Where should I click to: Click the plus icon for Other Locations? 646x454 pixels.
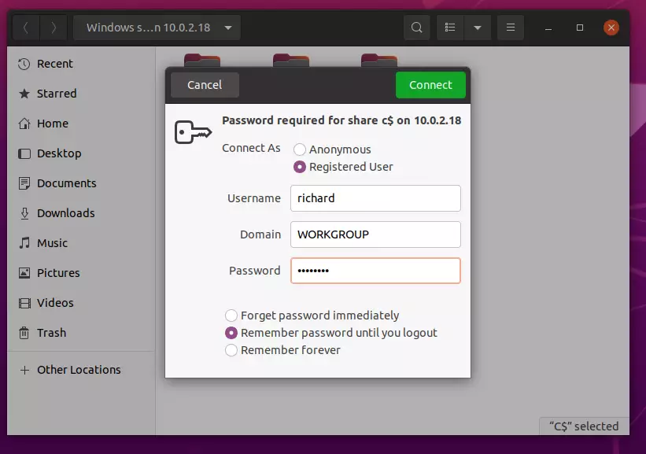pyautogui.click(x=24, y=370)
